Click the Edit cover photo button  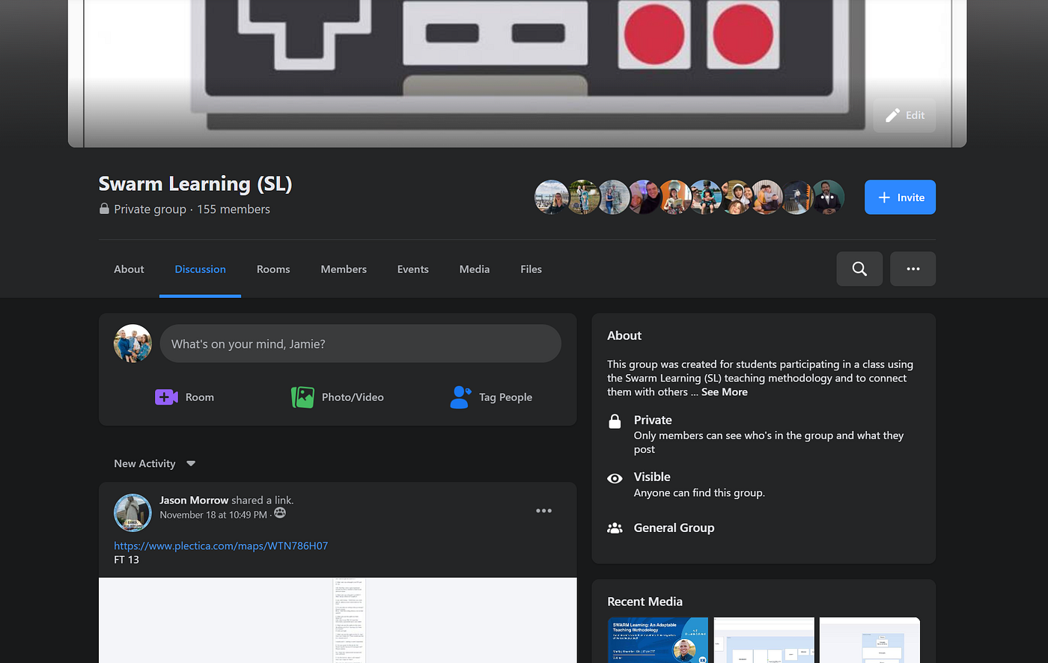[904, 115]
